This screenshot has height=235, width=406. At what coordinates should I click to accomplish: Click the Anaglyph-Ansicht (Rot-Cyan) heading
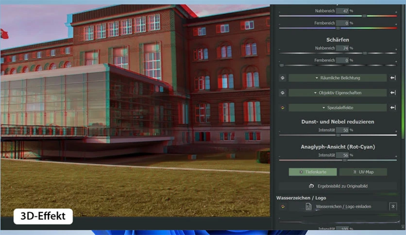[338, 147]
